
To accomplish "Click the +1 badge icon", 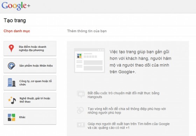I will (x=81, y=125).
